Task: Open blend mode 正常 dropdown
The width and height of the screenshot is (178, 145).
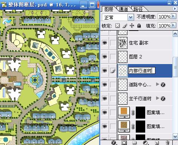Action: [130, 17]
